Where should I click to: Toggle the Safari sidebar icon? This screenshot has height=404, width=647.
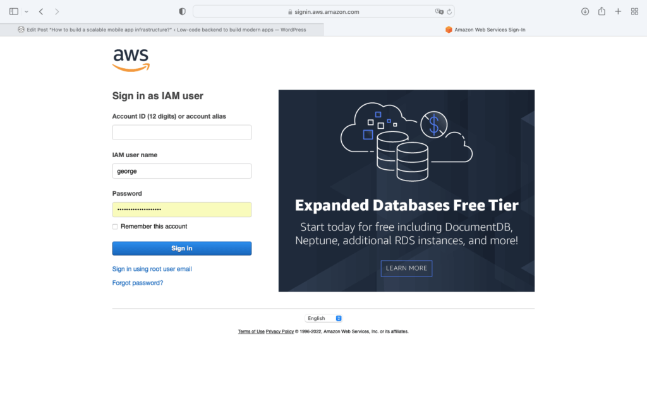[x=14, y=11]
